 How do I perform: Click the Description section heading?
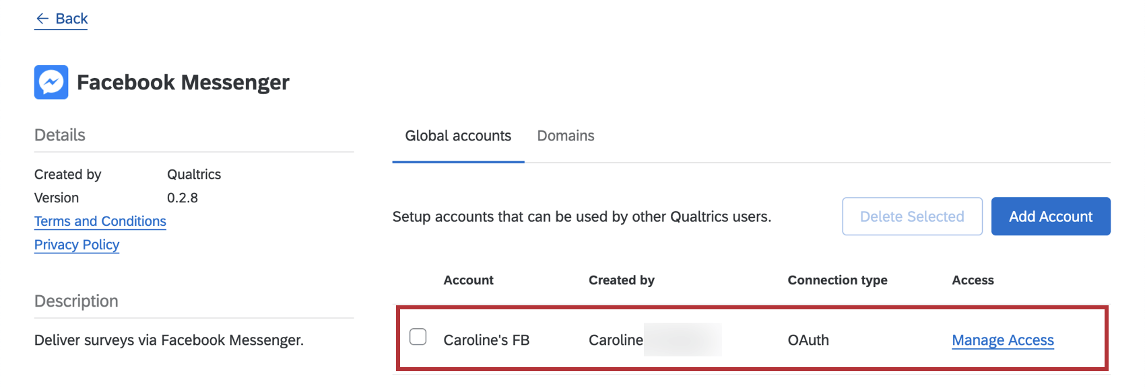click(76, 301)
